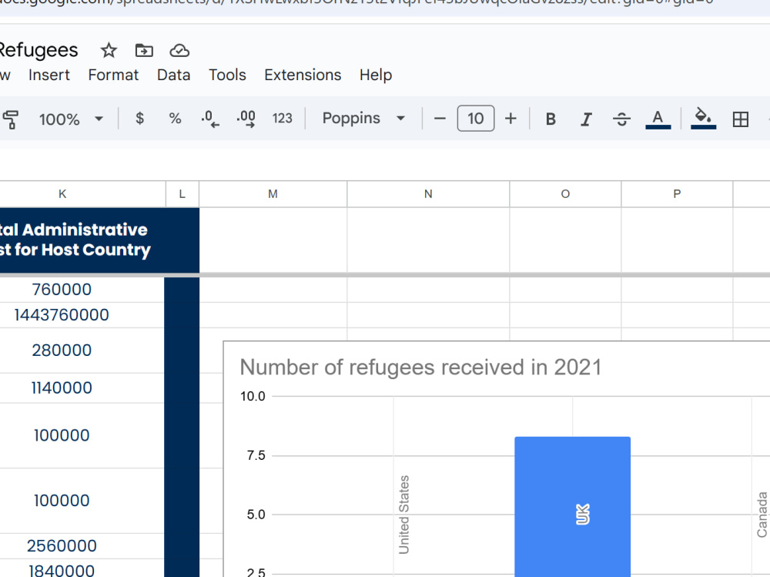Click the blue UK bar in chart
The image size is (770, 577).
[x=573, y=507]
